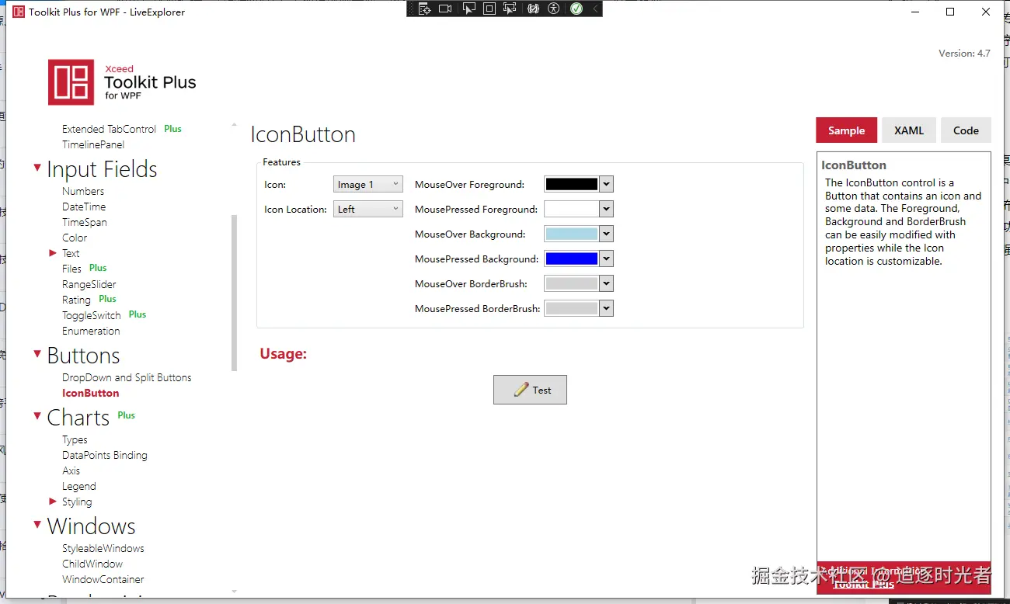This screenshot has width=1010, height=604.
Task: Click the Test pencil icon button
Action: (530, 390)
